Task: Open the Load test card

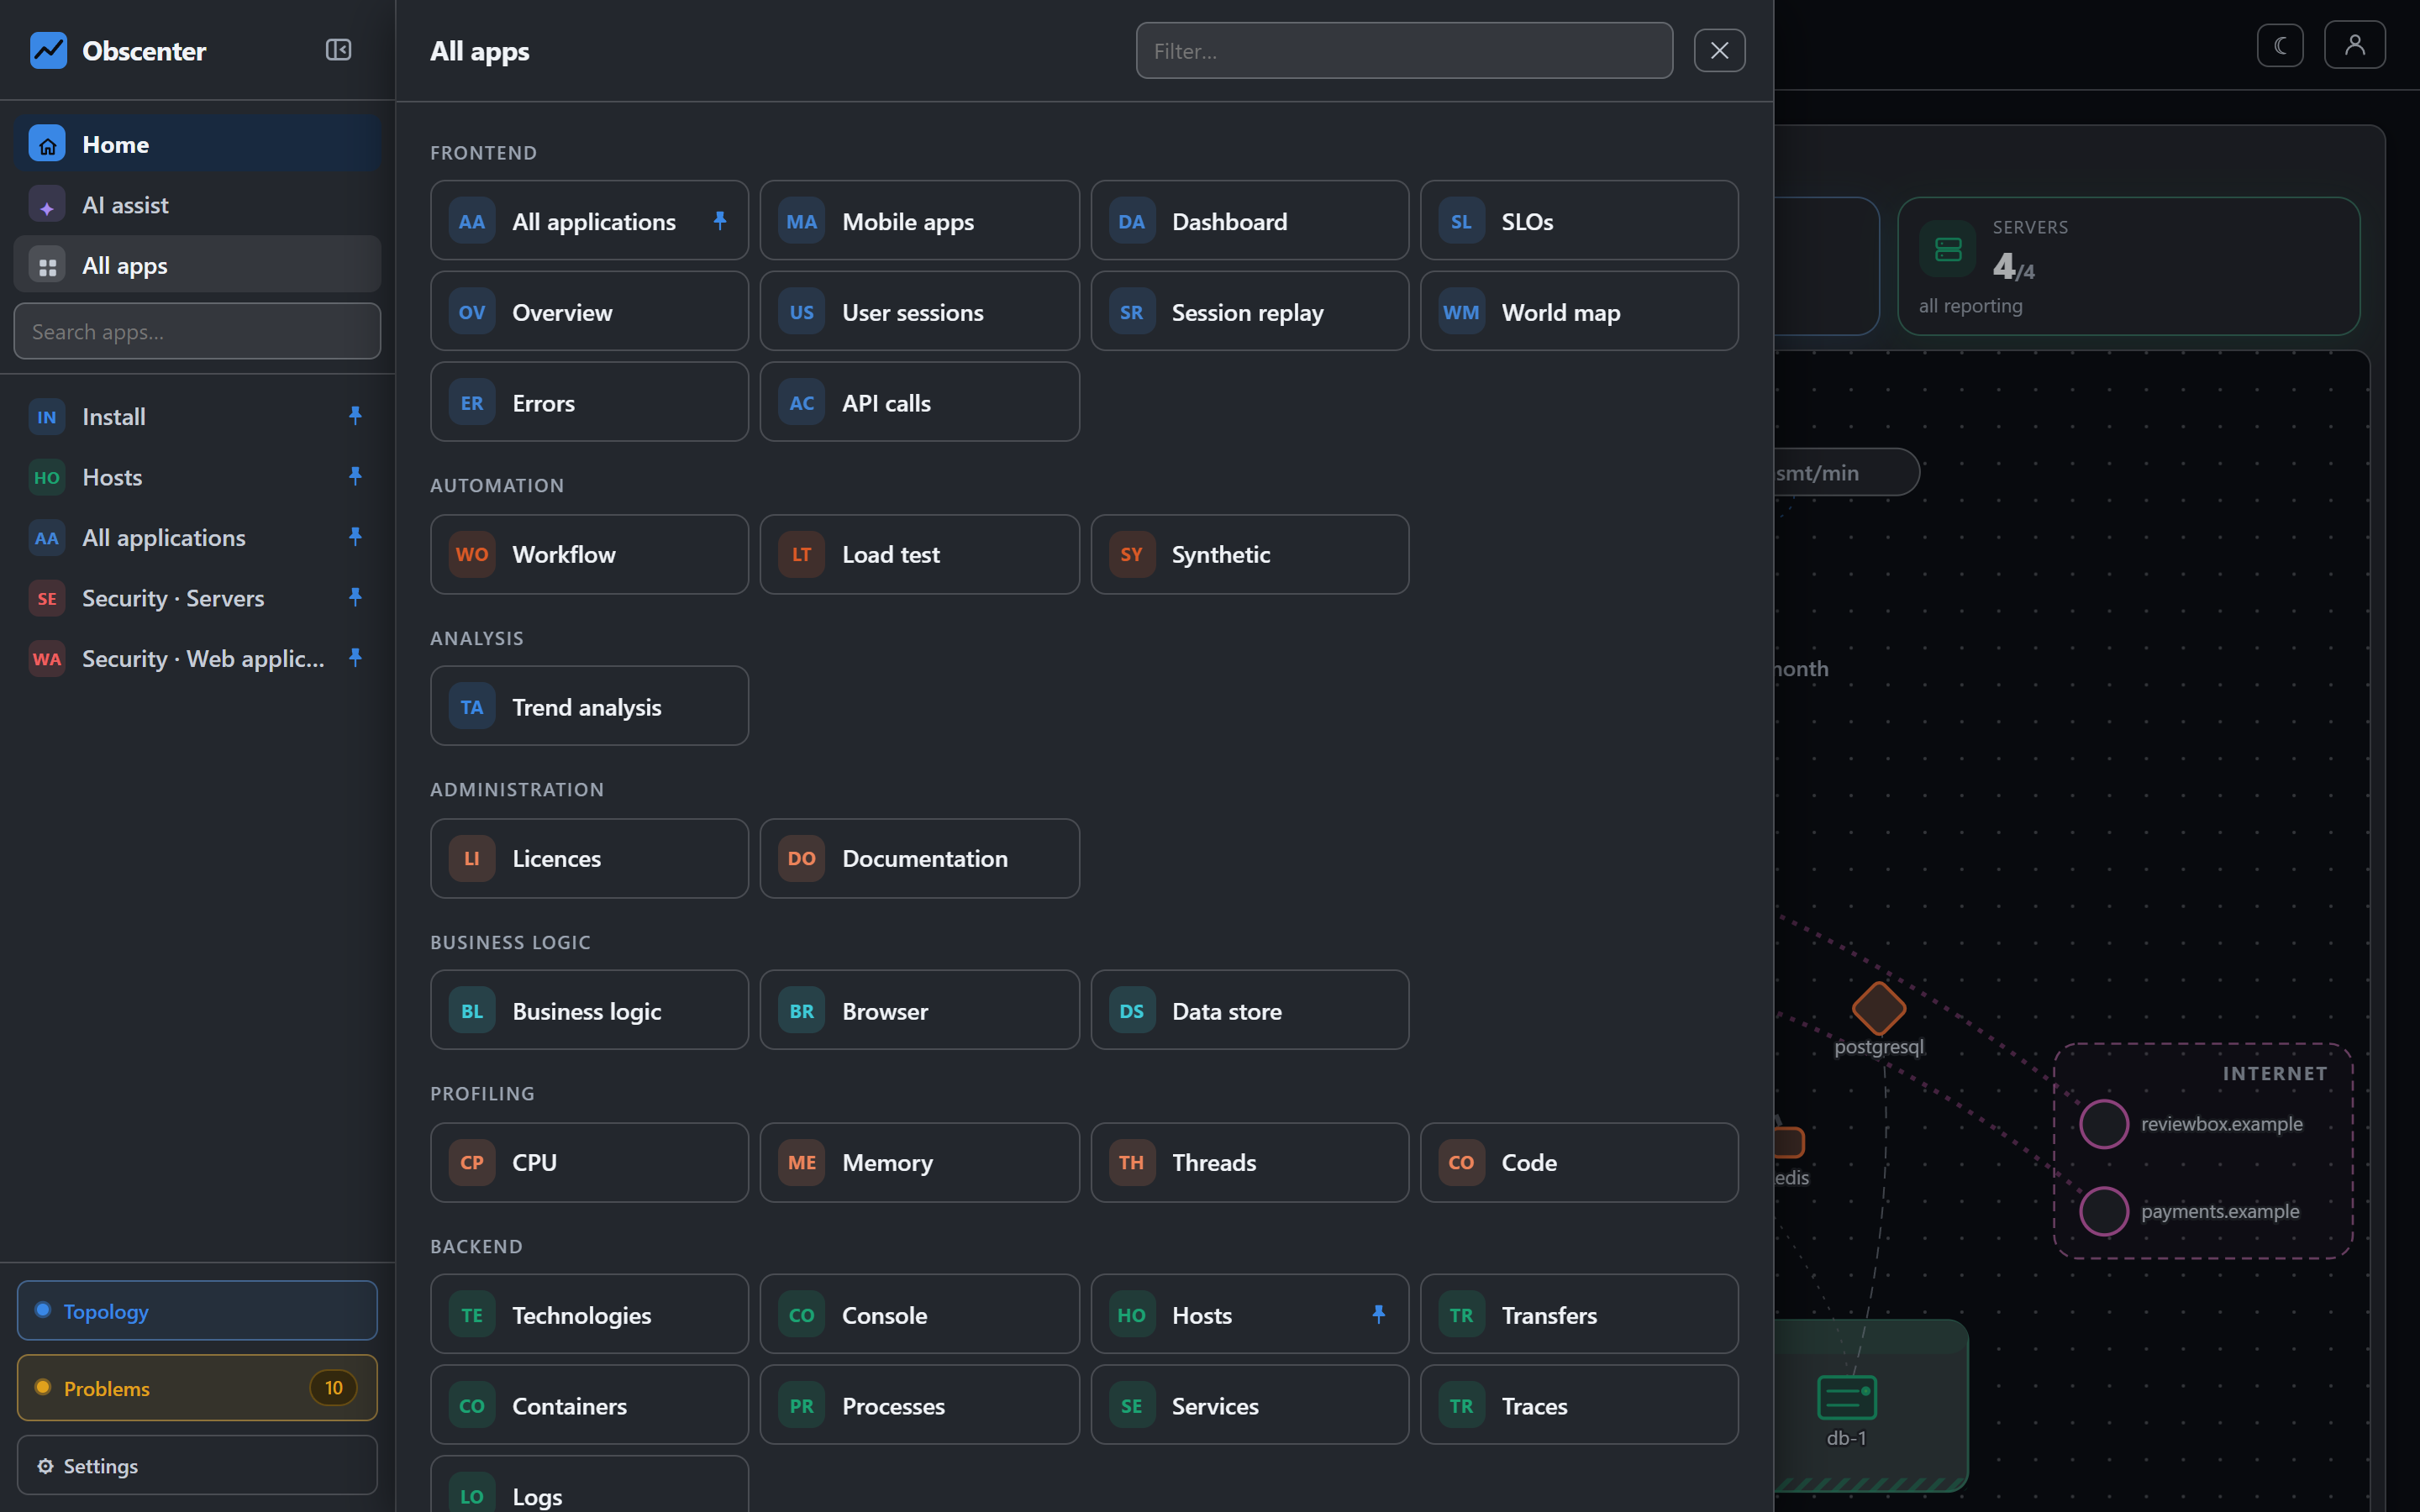Action: 919,554
